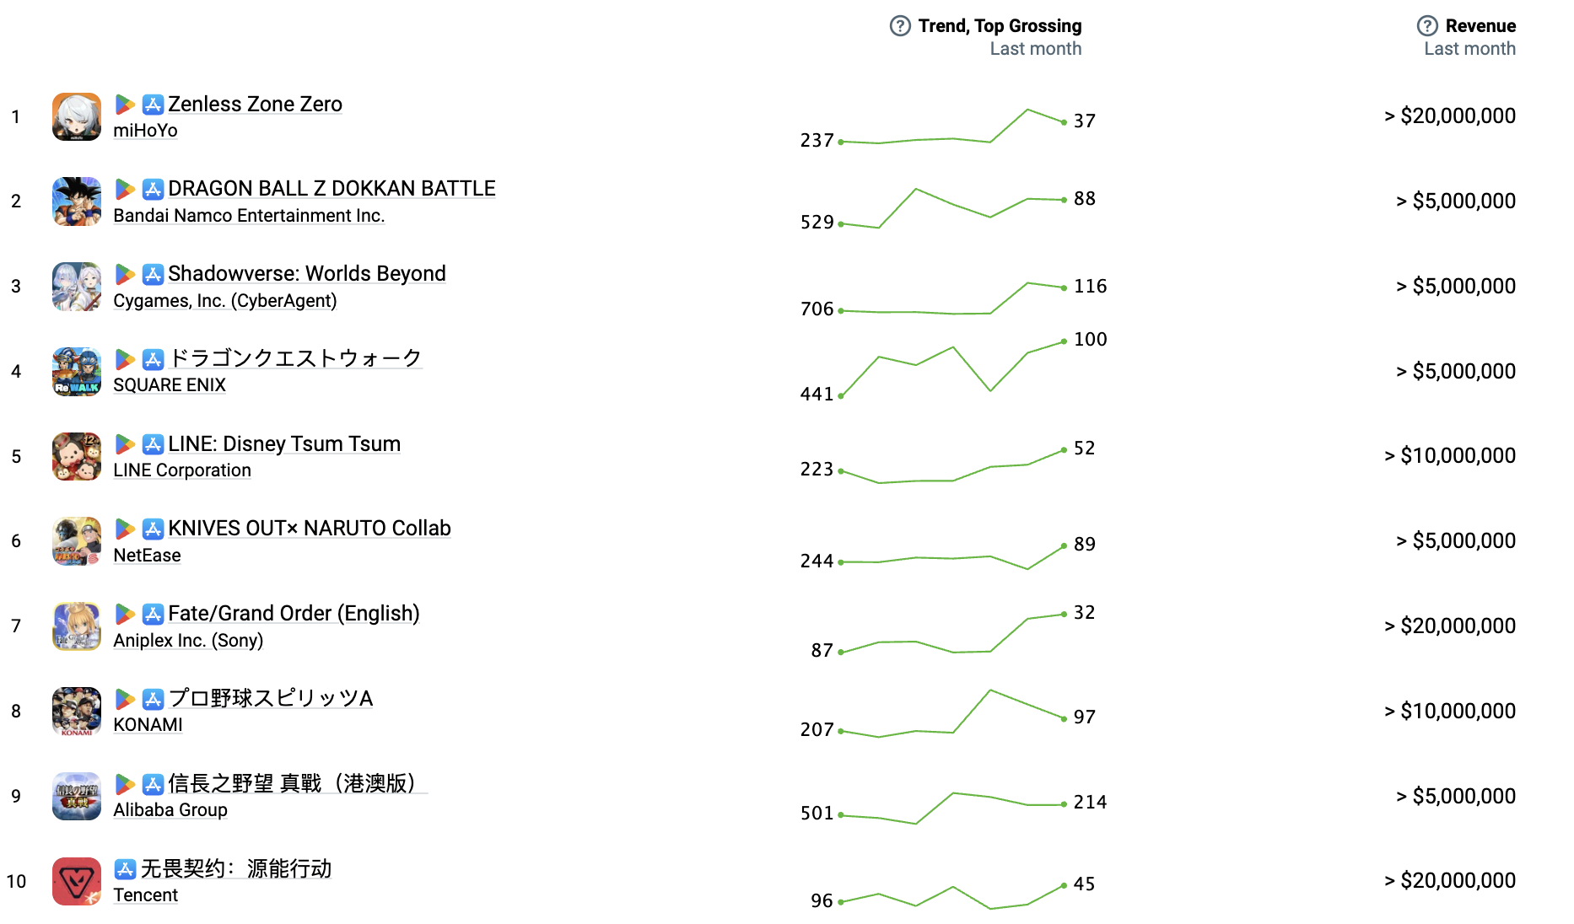Open NetEase publisher link
This screenshot has width=1574, height=924.
[147, 556]
